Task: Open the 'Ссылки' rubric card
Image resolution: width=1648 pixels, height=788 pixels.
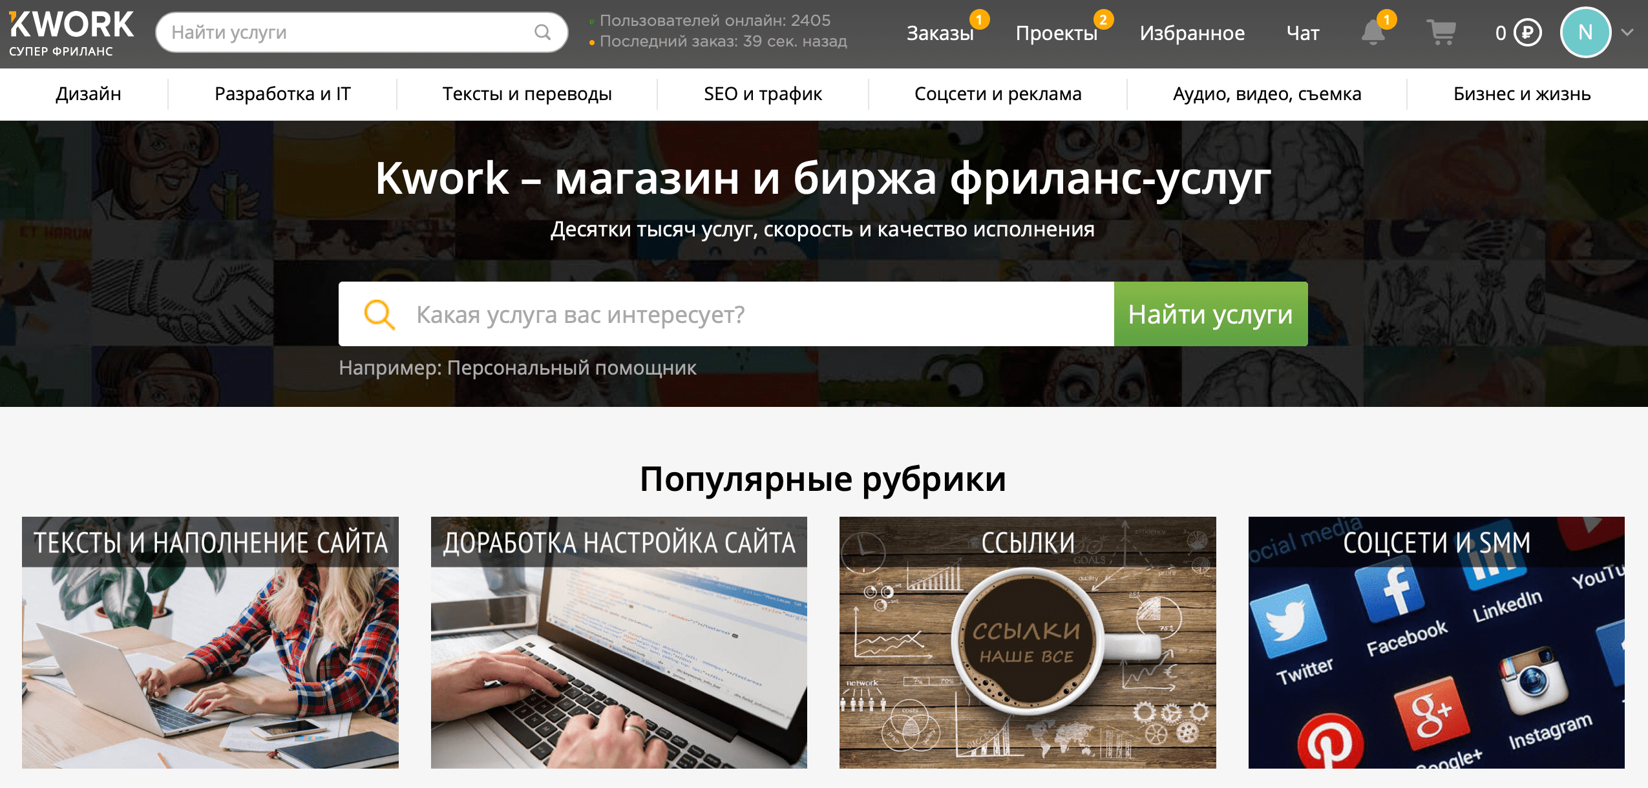Action: [x=1028, y=643]
